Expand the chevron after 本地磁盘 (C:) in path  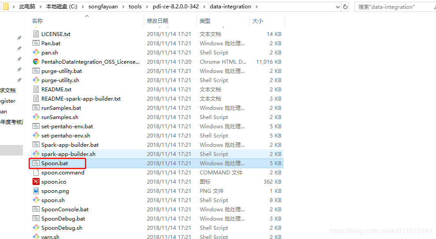click(83, 7)
